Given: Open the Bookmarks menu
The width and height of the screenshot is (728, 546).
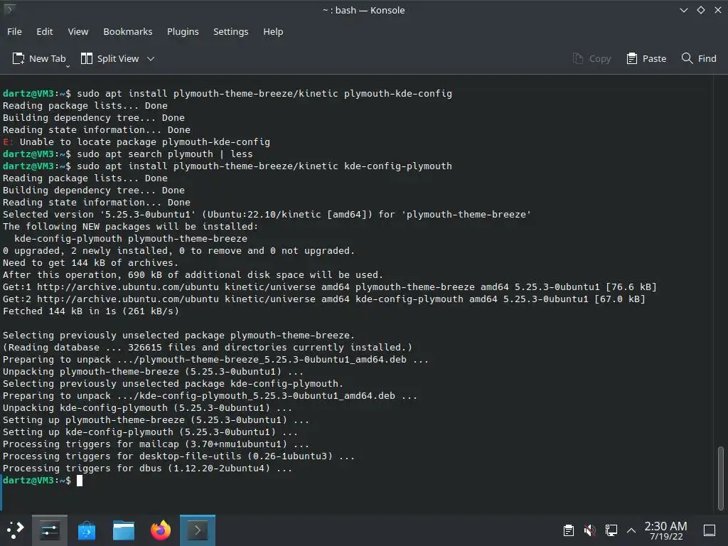Looking at the screenshot, I should click(x=128, y=31).
